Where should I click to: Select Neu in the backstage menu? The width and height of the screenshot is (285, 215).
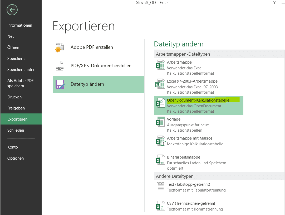(21, 36)
